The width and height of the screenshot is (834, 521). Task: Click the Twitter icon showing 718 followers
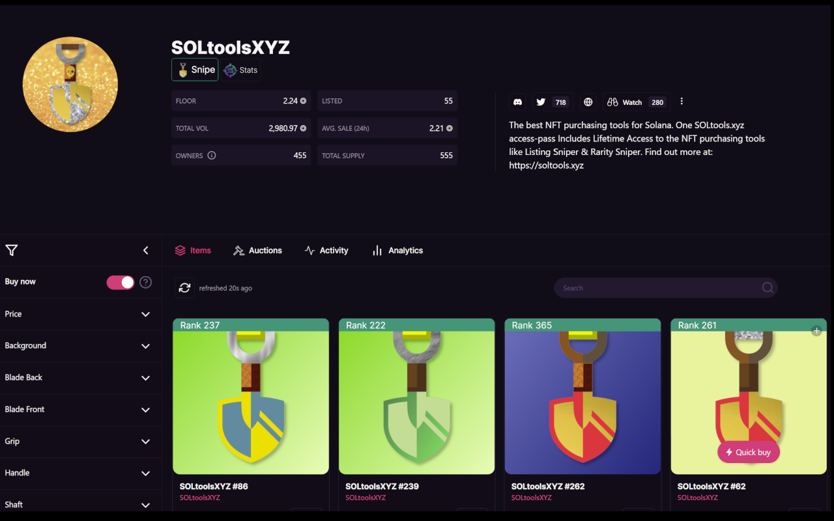pos(541,102)
